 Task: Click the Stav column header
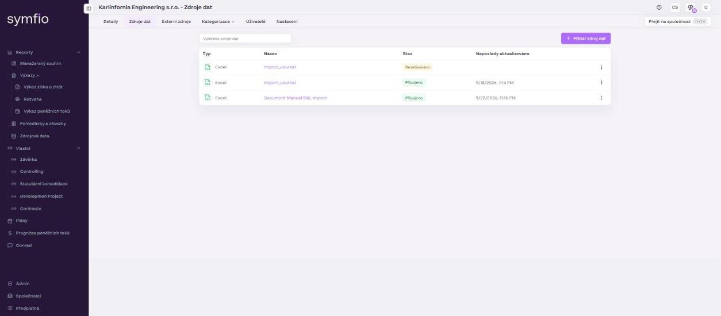point(408,53)
